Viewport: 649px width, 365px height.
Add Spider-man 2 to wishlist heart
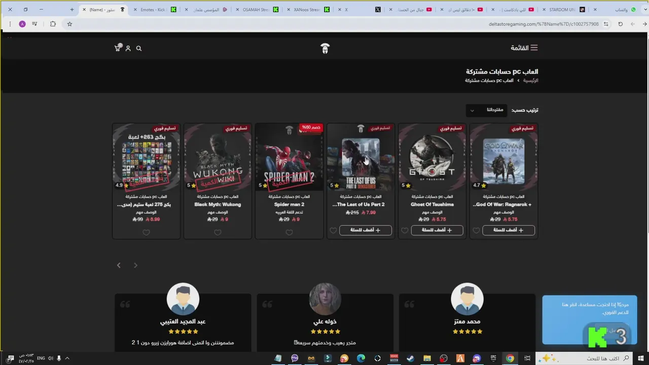[289, 232]
